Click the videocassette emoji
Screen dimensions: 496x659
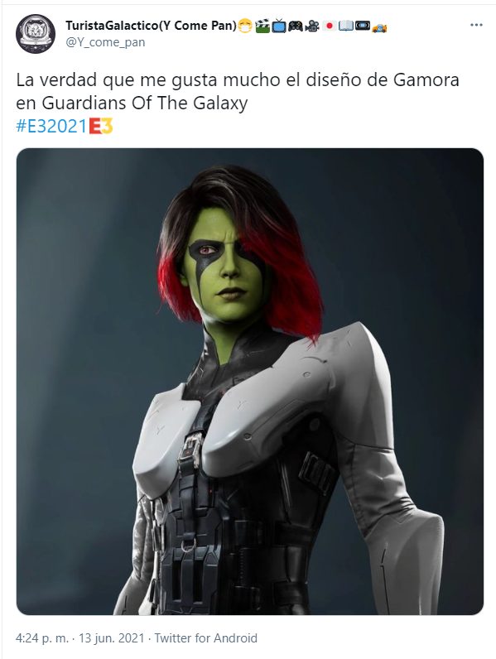pyautogui.click(x=363, y=26)
